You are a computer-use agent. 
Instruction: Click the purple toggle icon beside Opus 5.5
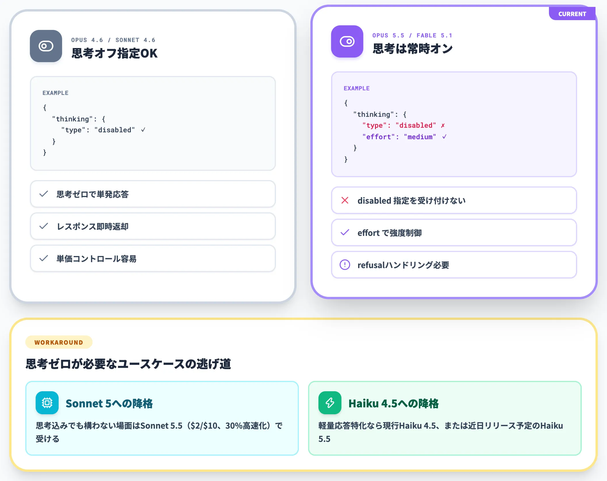point(347,41)
